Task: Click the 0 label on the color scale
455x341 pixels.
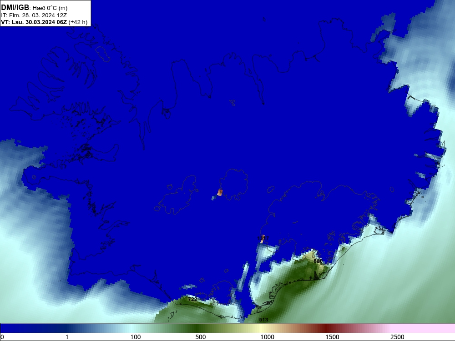Action: (2, 337)
